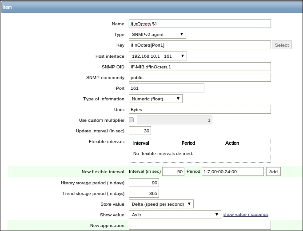Focus the SNMP community field

coord(199,77)
